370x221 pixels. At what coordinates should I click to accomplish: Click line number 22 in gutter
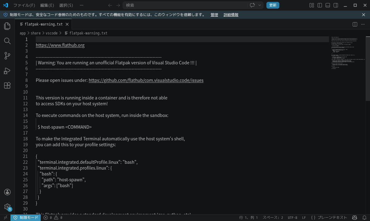pyautogui.click(x=25, y=162)
